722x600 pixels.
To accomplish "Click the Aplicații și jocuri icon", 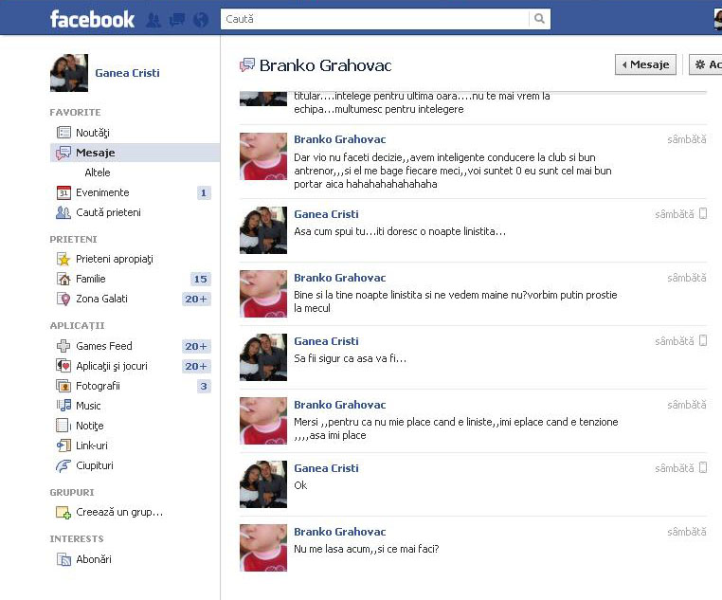I will pyautogui.click(x=63, y=366).
